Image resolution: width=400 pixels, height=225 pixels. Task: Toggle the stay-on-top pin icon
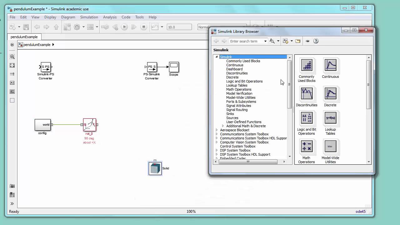pyautogui.click(x=307, y=41)
